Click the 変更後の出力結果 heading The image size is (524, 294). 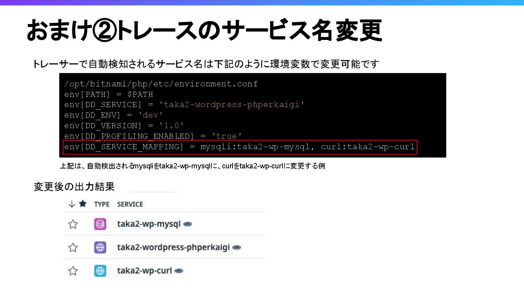(74, 187)
